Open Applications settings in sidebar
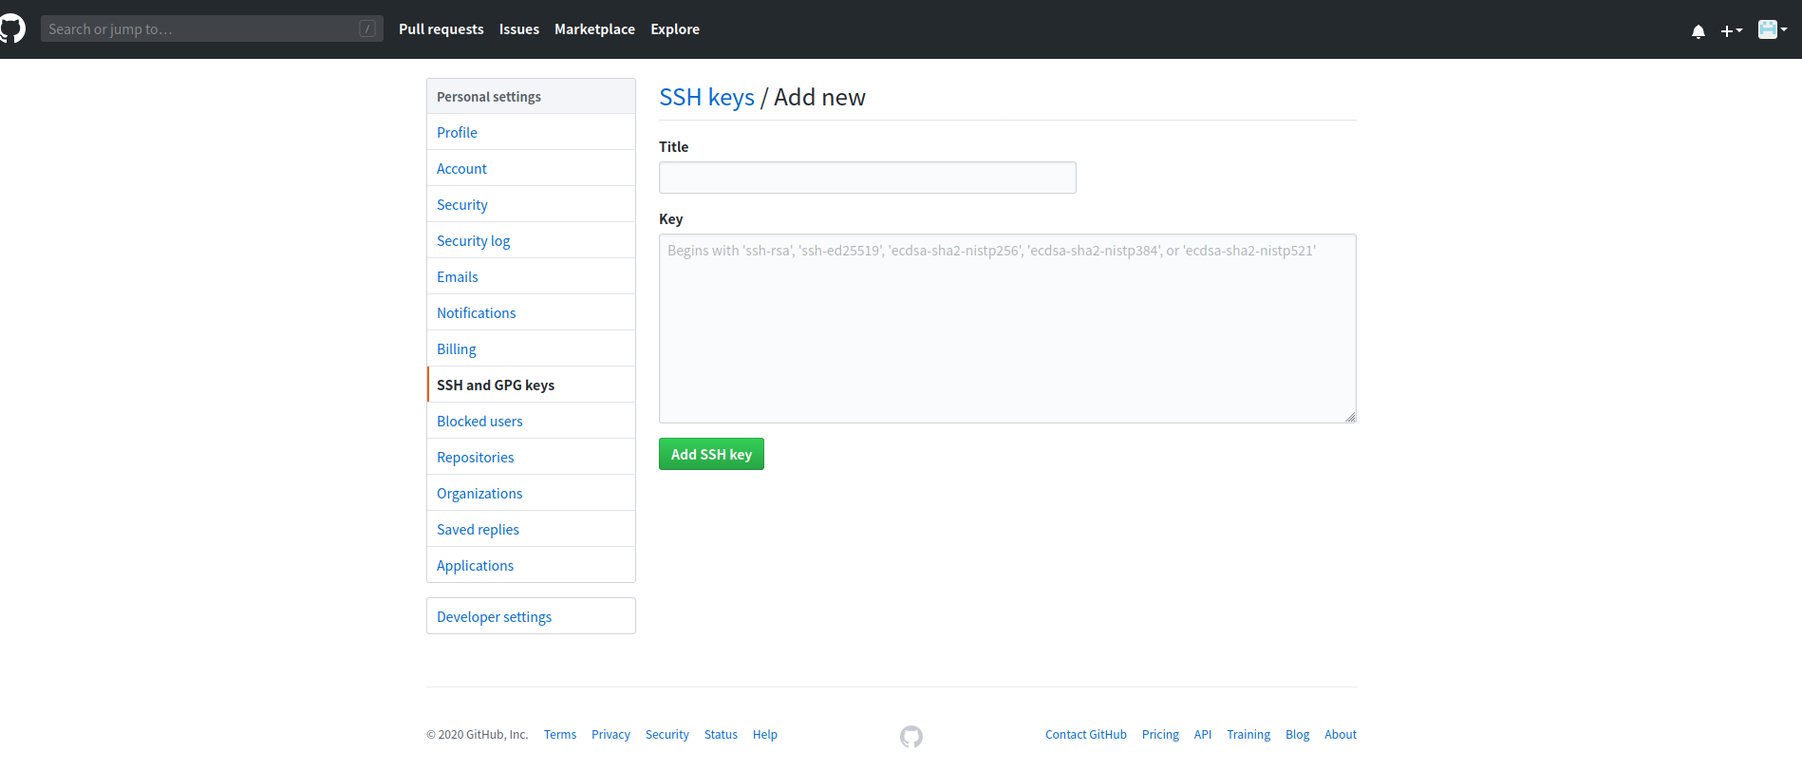 (x=531, y=565)
